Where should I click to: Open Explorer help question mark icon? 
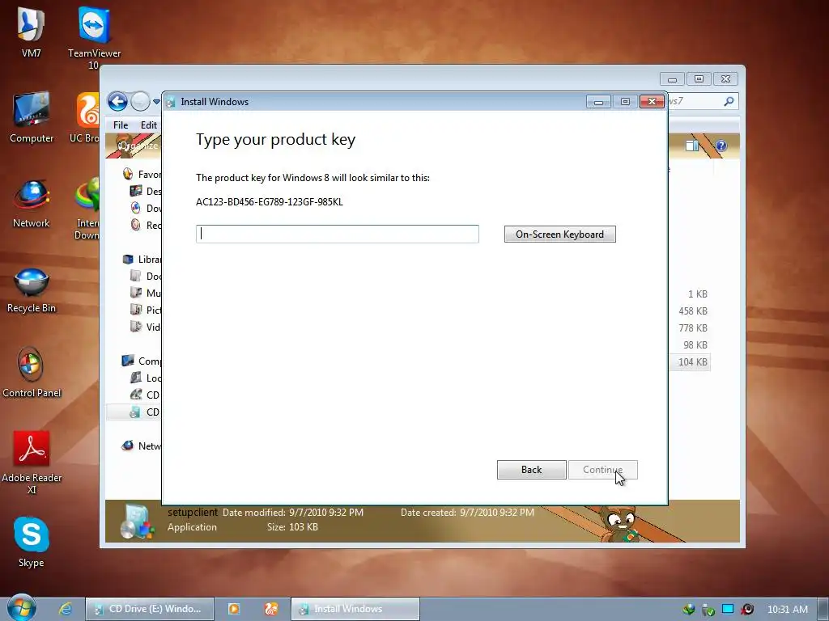[721, 146]
